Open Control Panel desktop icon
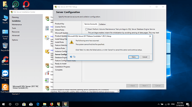Screen dimensions: 192x107 [x=5, y=34]
